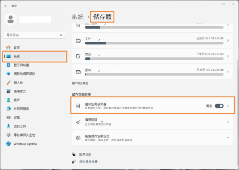Image resolution: width=239 pixels, height=170 pixels.
Task: Select 遊戲 label in sidebar
Action: click(17, 118)
